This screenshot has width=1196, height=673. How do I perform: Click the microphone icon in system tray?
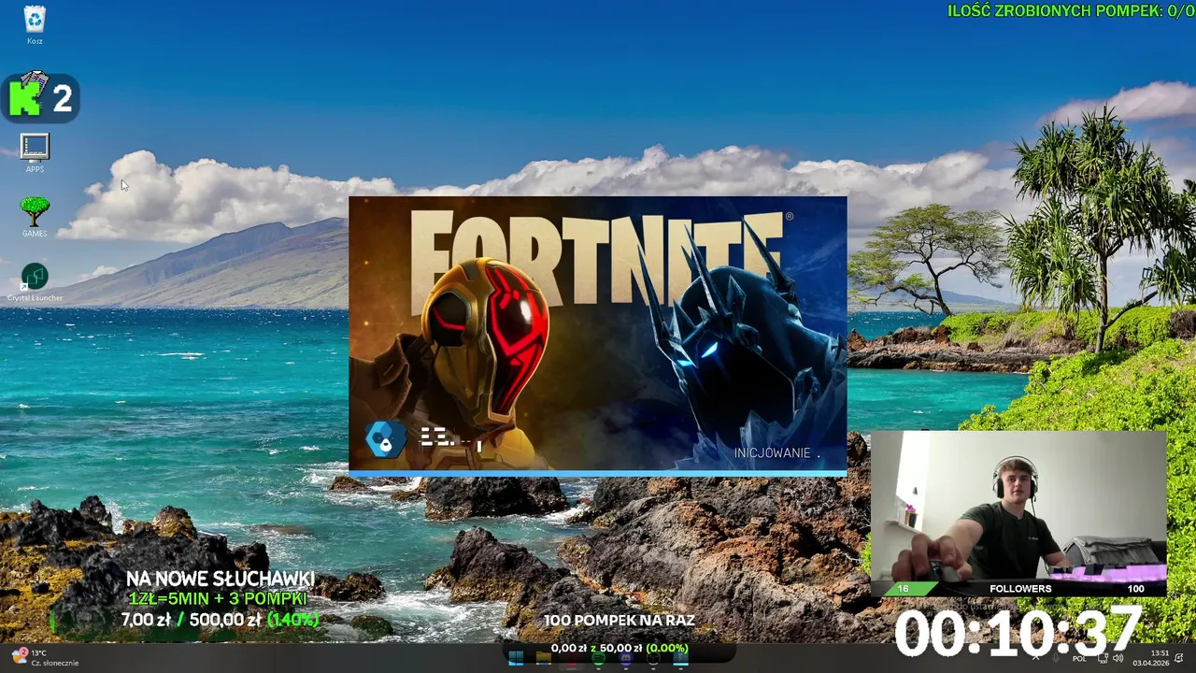[x=1056, y=658]
